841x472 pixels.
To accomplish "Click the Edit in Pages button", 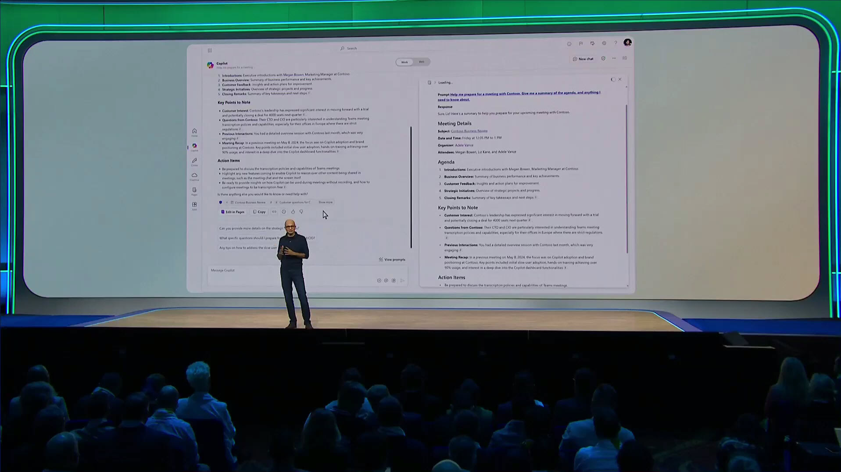I will pyautogui.click(x=233, y=212).
